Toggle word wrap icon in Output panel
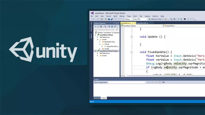 tap(163, 82)
